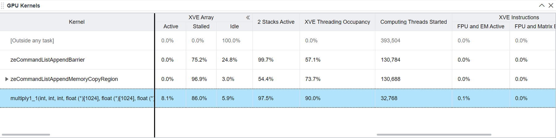Click FPU and EM Active header
Image resolution: width=556 pixels, height=138 pixels.
pos(480,26)
